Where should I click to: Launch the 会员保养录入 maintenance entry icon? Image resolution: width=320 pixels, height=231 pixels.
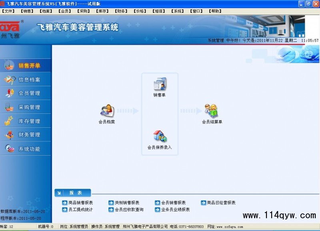tap(159, 138)
